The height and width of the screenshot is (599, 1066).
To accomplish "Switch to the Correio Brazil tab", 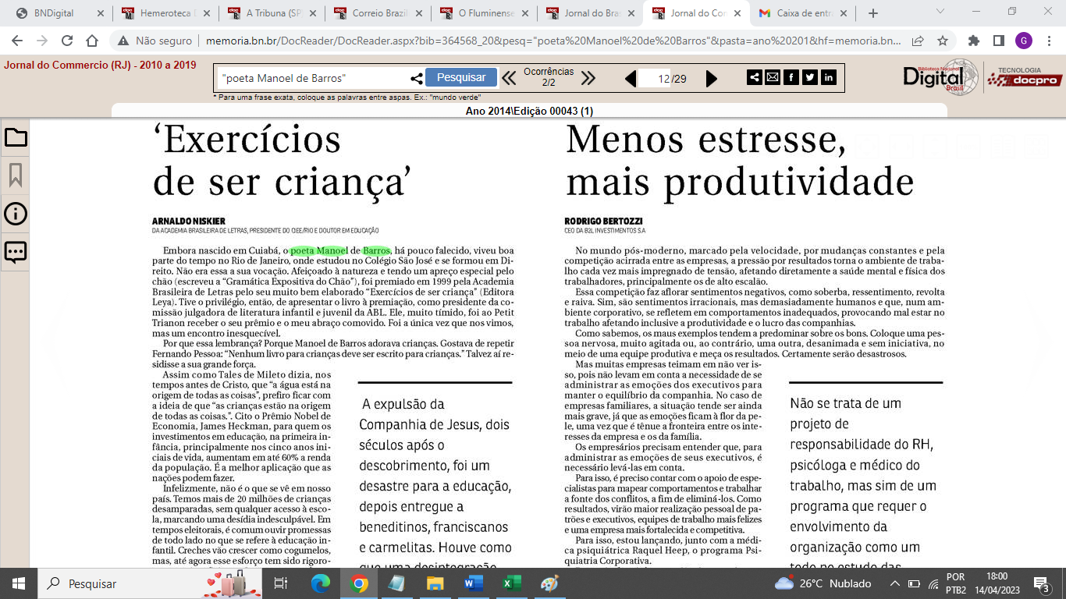I will pyautogui.click(x=378, y=13).
